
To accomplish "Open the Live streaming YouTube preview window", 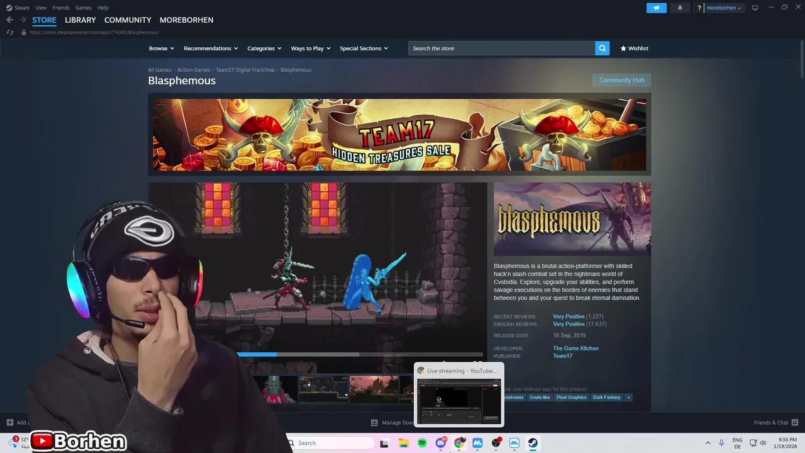I will click(x=459, y=394).
